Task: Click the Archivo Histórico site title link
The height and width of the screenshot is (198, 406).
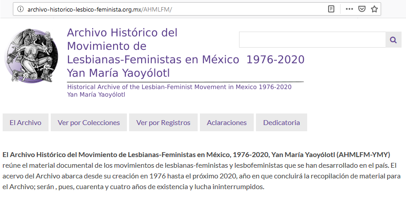Action: 186,53
